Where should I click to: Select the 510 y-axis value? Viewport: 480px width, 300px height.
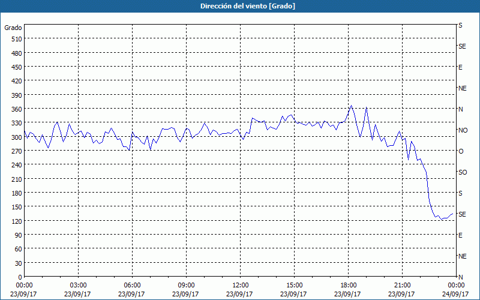(17, 39)
